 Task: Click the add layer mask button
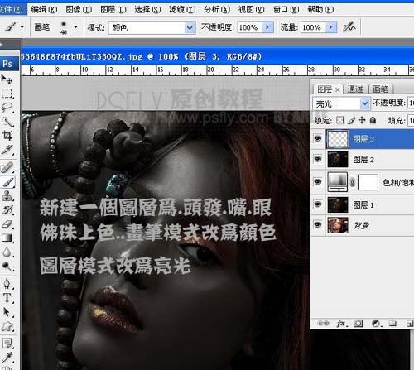359,323
